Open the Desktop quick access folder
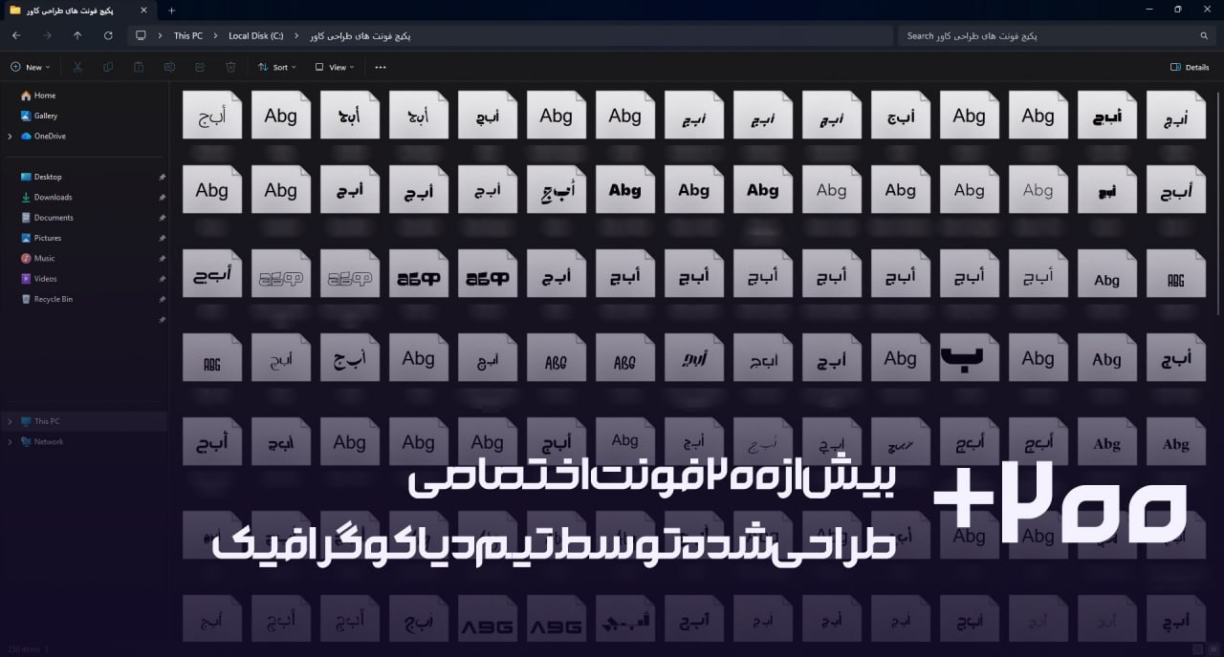The width and height of the screenshot is (1224, 657). pyautogui.click(x=41, y=177)
